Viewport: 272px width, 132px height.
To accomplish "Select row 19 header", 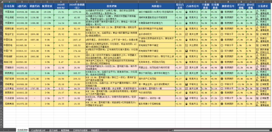I will tap(2, 104).
